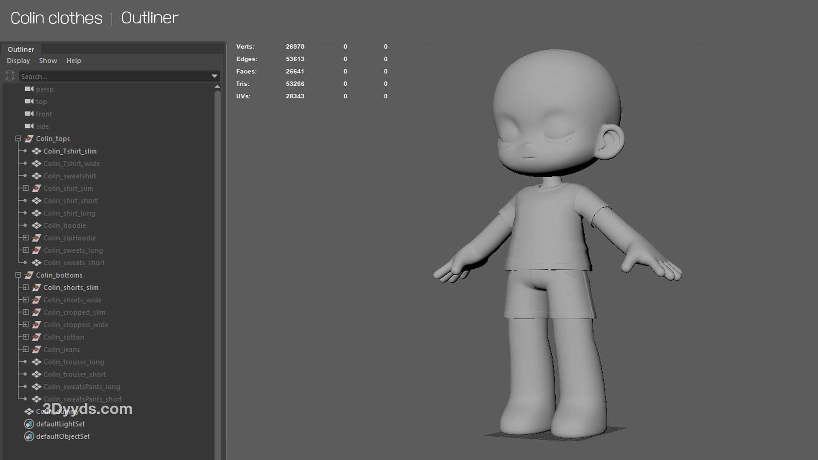Viewport: 818px width, 460px height.
Task: Select Colin_sweatshirt in the outliner
Action: pyautogui.click(x=69, y=176)
